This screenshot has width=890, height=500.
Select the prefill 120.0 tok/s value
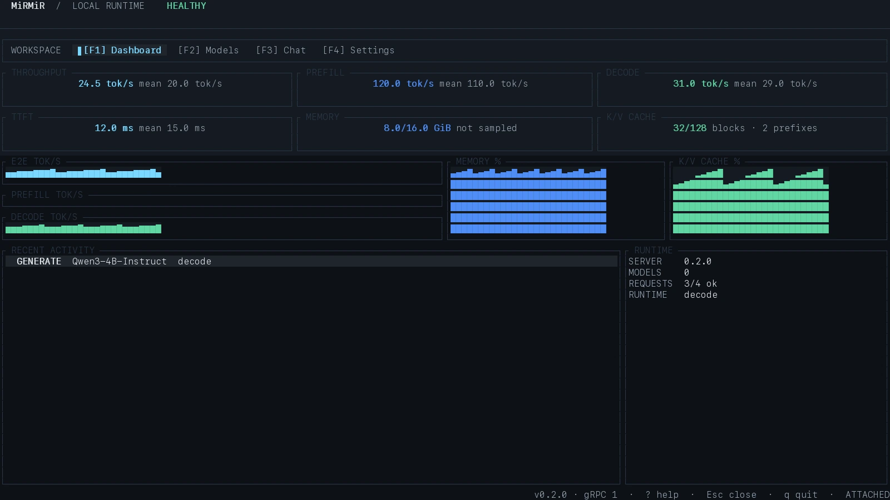[x=403, y=83]
